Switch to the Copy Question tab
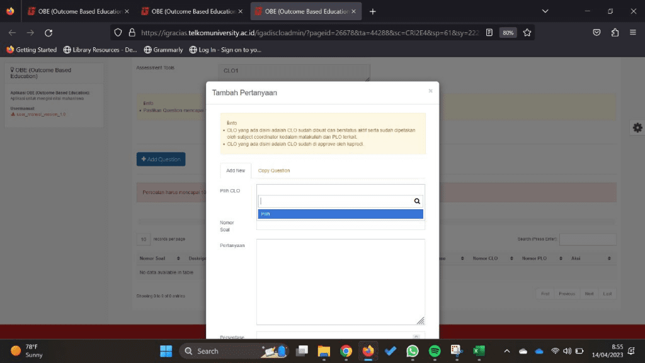The height and width of the screenshot is (363, 645). point(274,171)
